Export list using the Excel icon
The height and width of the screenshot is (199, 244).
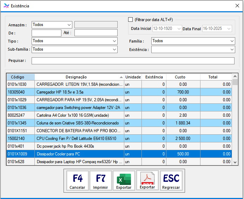tap(124, 181)
